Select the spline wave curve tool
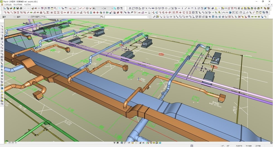273x147 pixels. (x=149, y=8)
